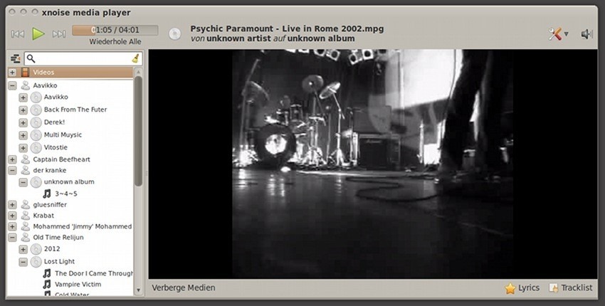Click the media tree scrollbar thumb
The height and width of the screenshot is (306, 605).
[138, 131]
